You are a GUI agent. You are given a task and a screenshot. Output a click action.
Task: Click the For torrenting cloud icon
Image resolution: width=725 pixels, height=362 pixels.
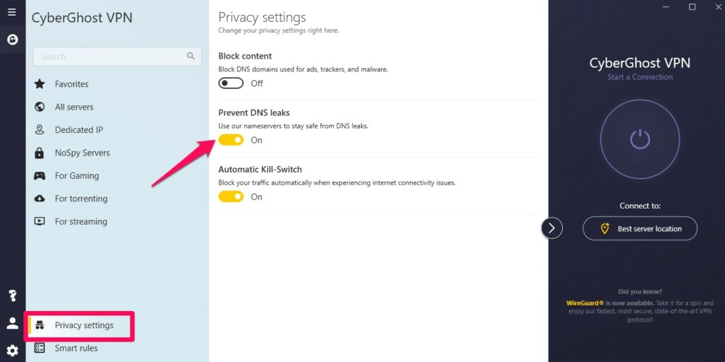point(40,199)
